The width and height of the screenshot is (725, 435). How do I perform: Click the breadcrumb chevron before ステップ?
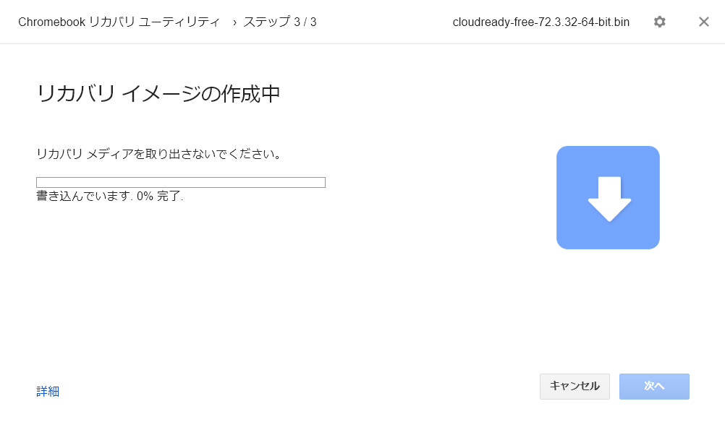click(x=235, y=22)
